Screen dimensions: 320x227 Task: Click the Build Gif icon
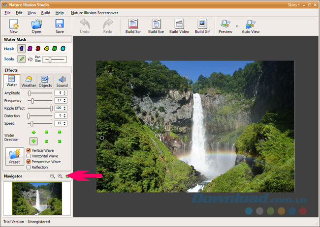[202, 26]
